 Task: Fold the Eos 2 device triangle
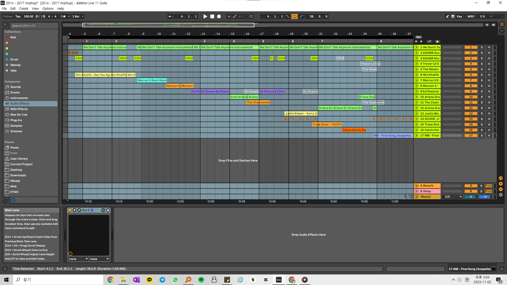[x=74, y=210]
